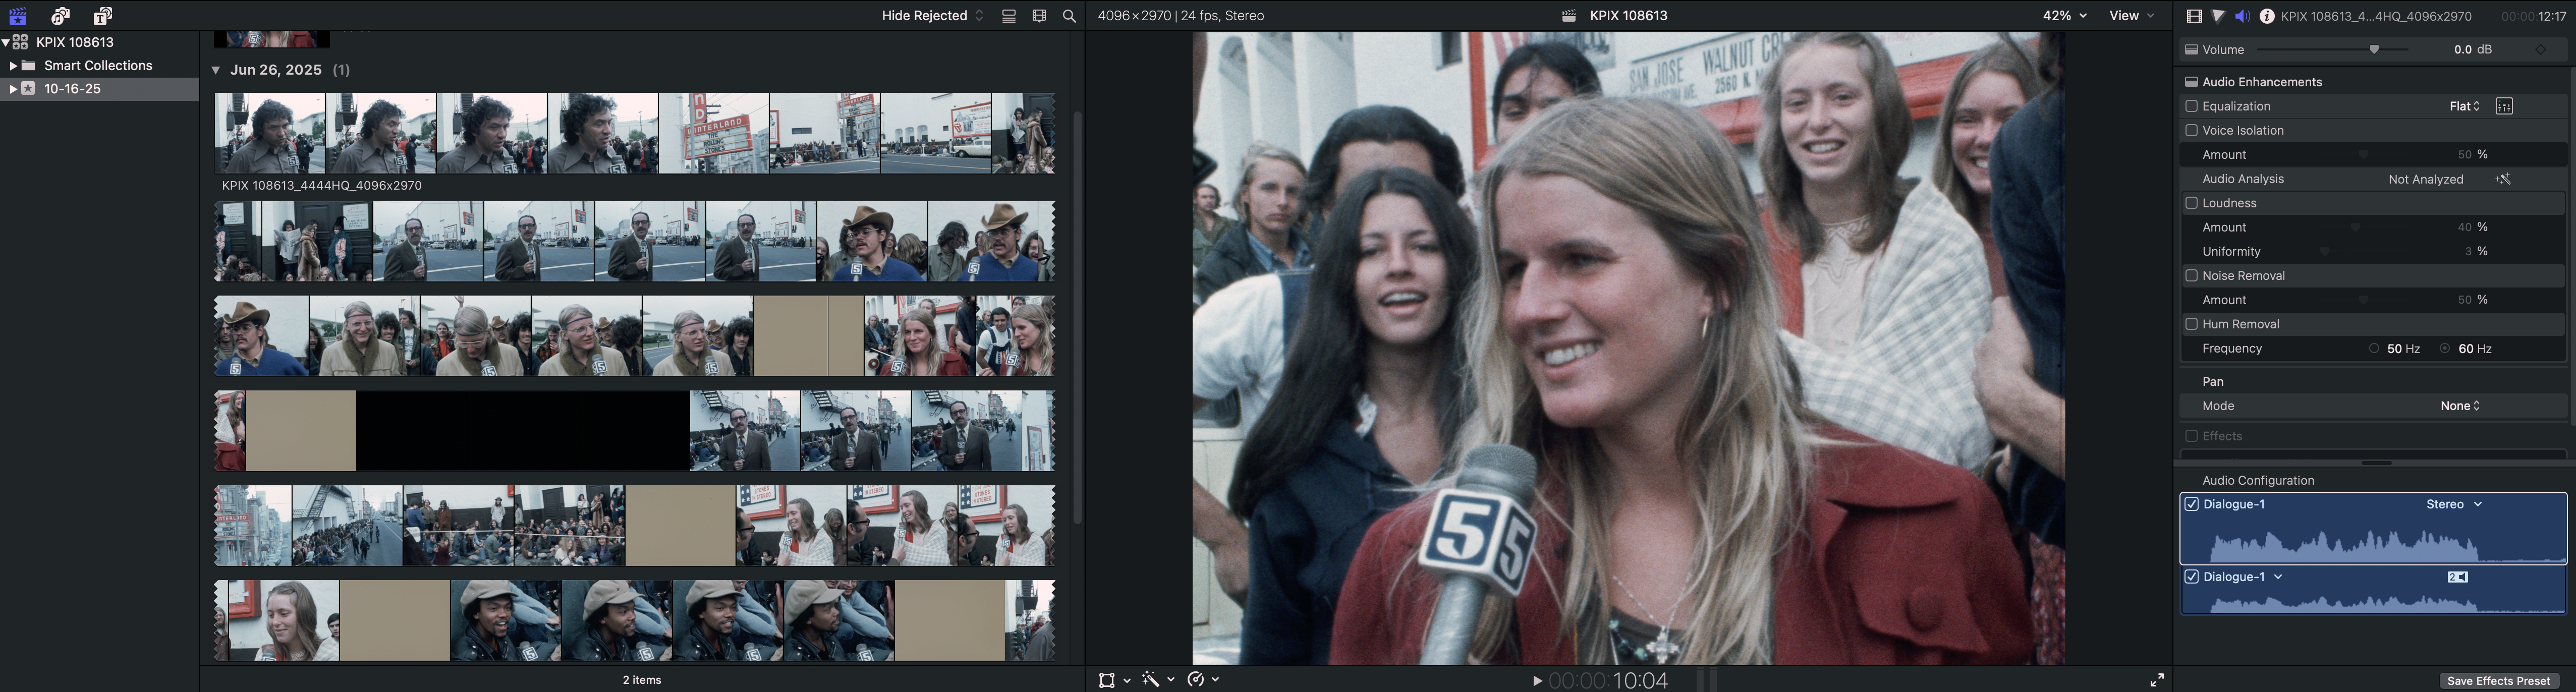Switch to the Audio inspector speaker icon
Image resolution: width=2576 pixels, height=692 pixels.
[2242, 16]
